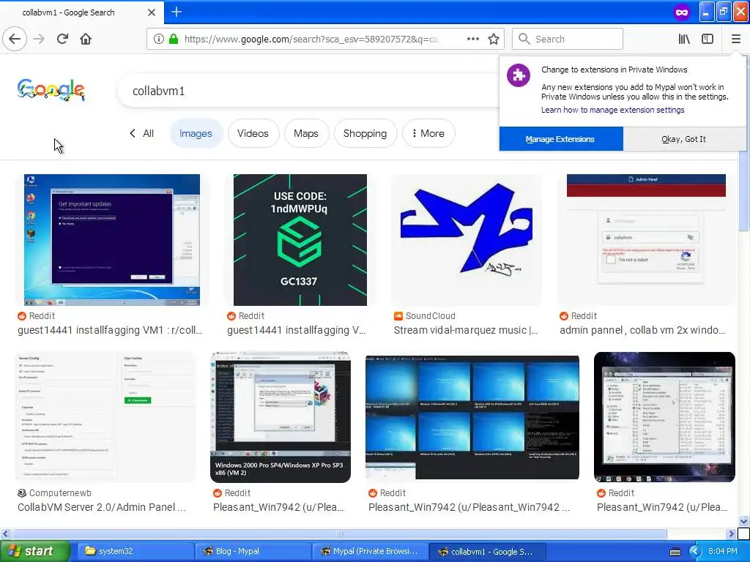
Task: Switch to Shopping results
Action: (x=365, y=133)
